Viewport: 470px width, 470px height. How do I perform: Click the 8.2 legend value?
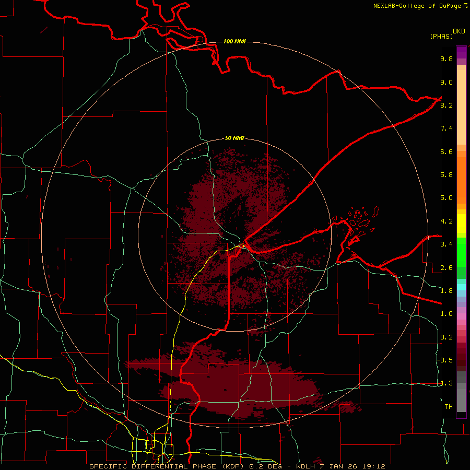pyautogui.click(x=446, y=105)
